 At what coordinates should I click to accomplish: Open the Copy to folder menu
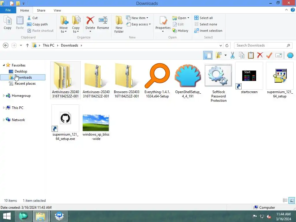click(x=76, y=25)
